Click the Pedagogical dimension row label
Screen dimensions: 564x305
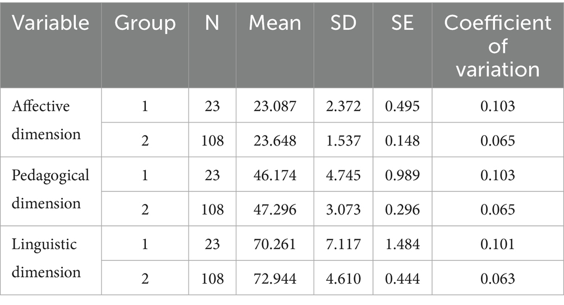point(51,189)
